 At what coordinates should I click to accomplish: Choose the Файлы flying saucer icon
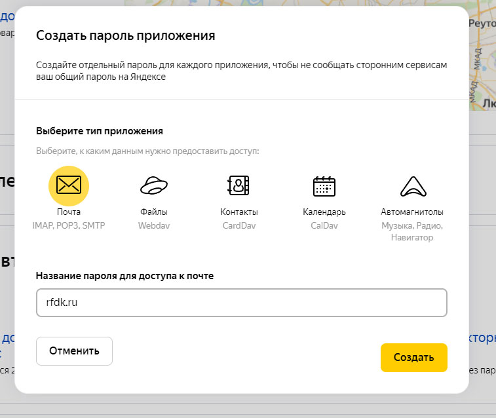tap(154, 185)
